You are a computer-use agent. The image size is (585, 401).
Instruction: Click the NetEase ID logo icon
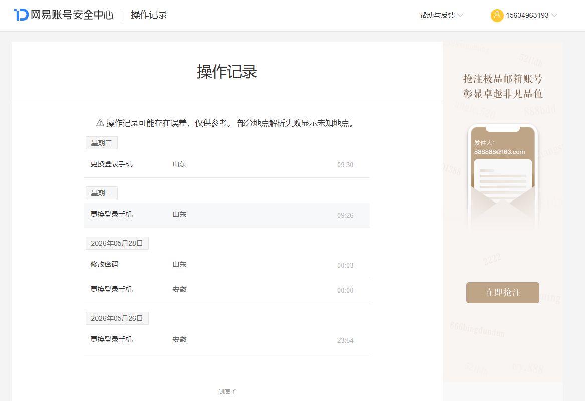pyautogui.click(x=21, y=15)
